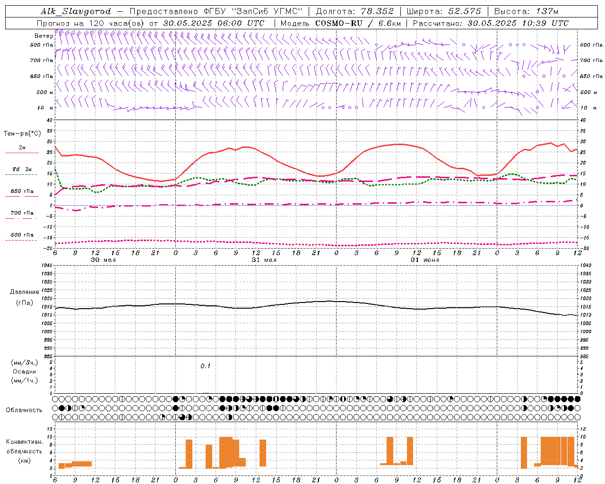Click the forecast start time 30.05.2025 06:00 UTC
The image size is (605, 484).
214,23
